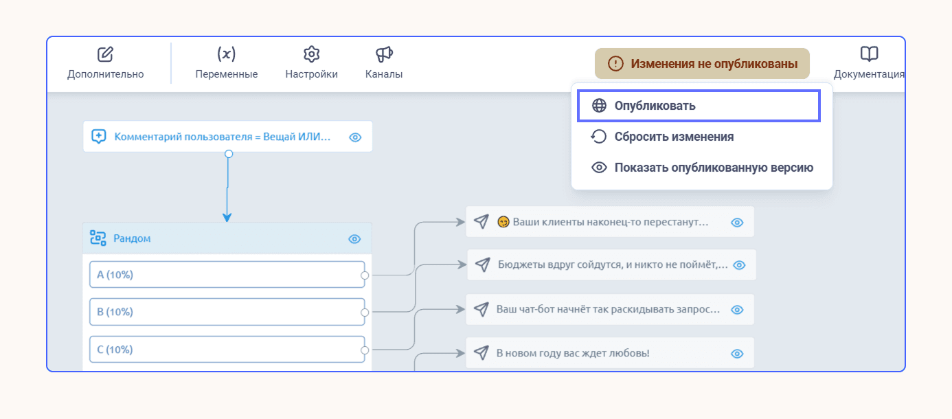Click the output connector of C (10%)
Viewport: 952px width, 419px height.
point(365,350)
